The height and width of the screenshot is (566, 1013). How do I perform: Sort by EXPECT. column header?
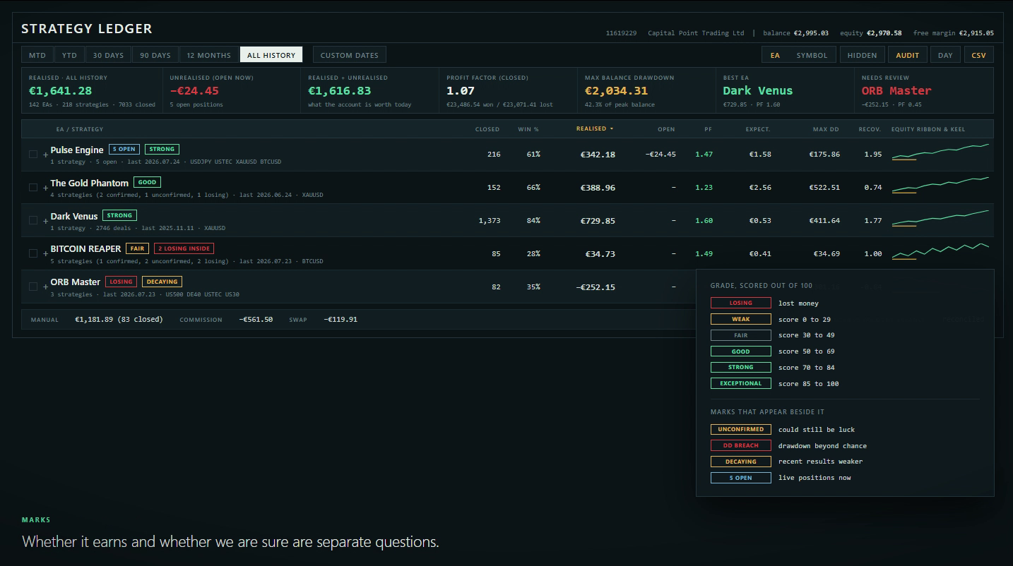(758, 129)
